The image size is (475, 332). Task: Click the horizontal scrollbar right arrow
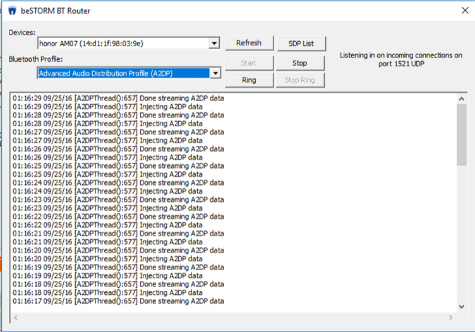(x=450, y=317)
